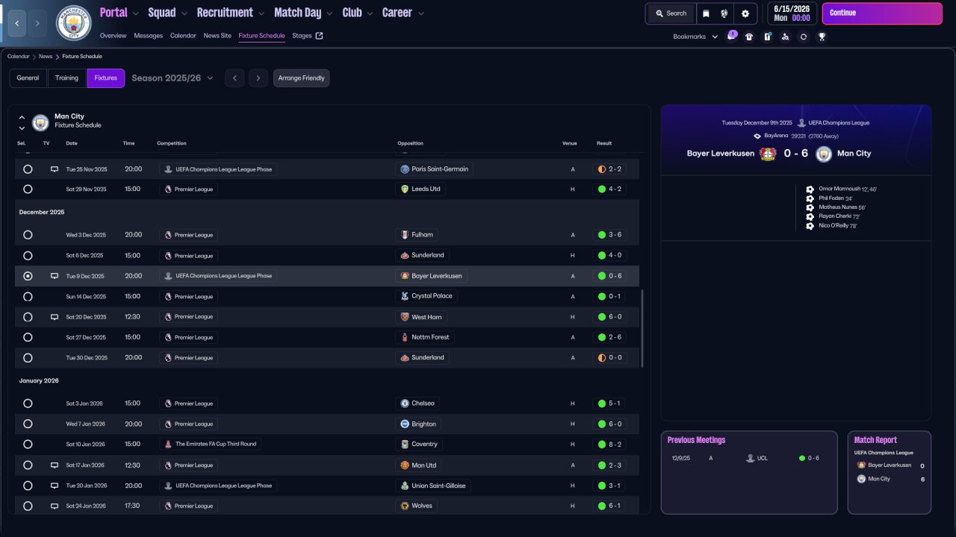Viewport: 956px width, 537px height.
Task: Open the globe icon beside Search
Action: (724, 13)
